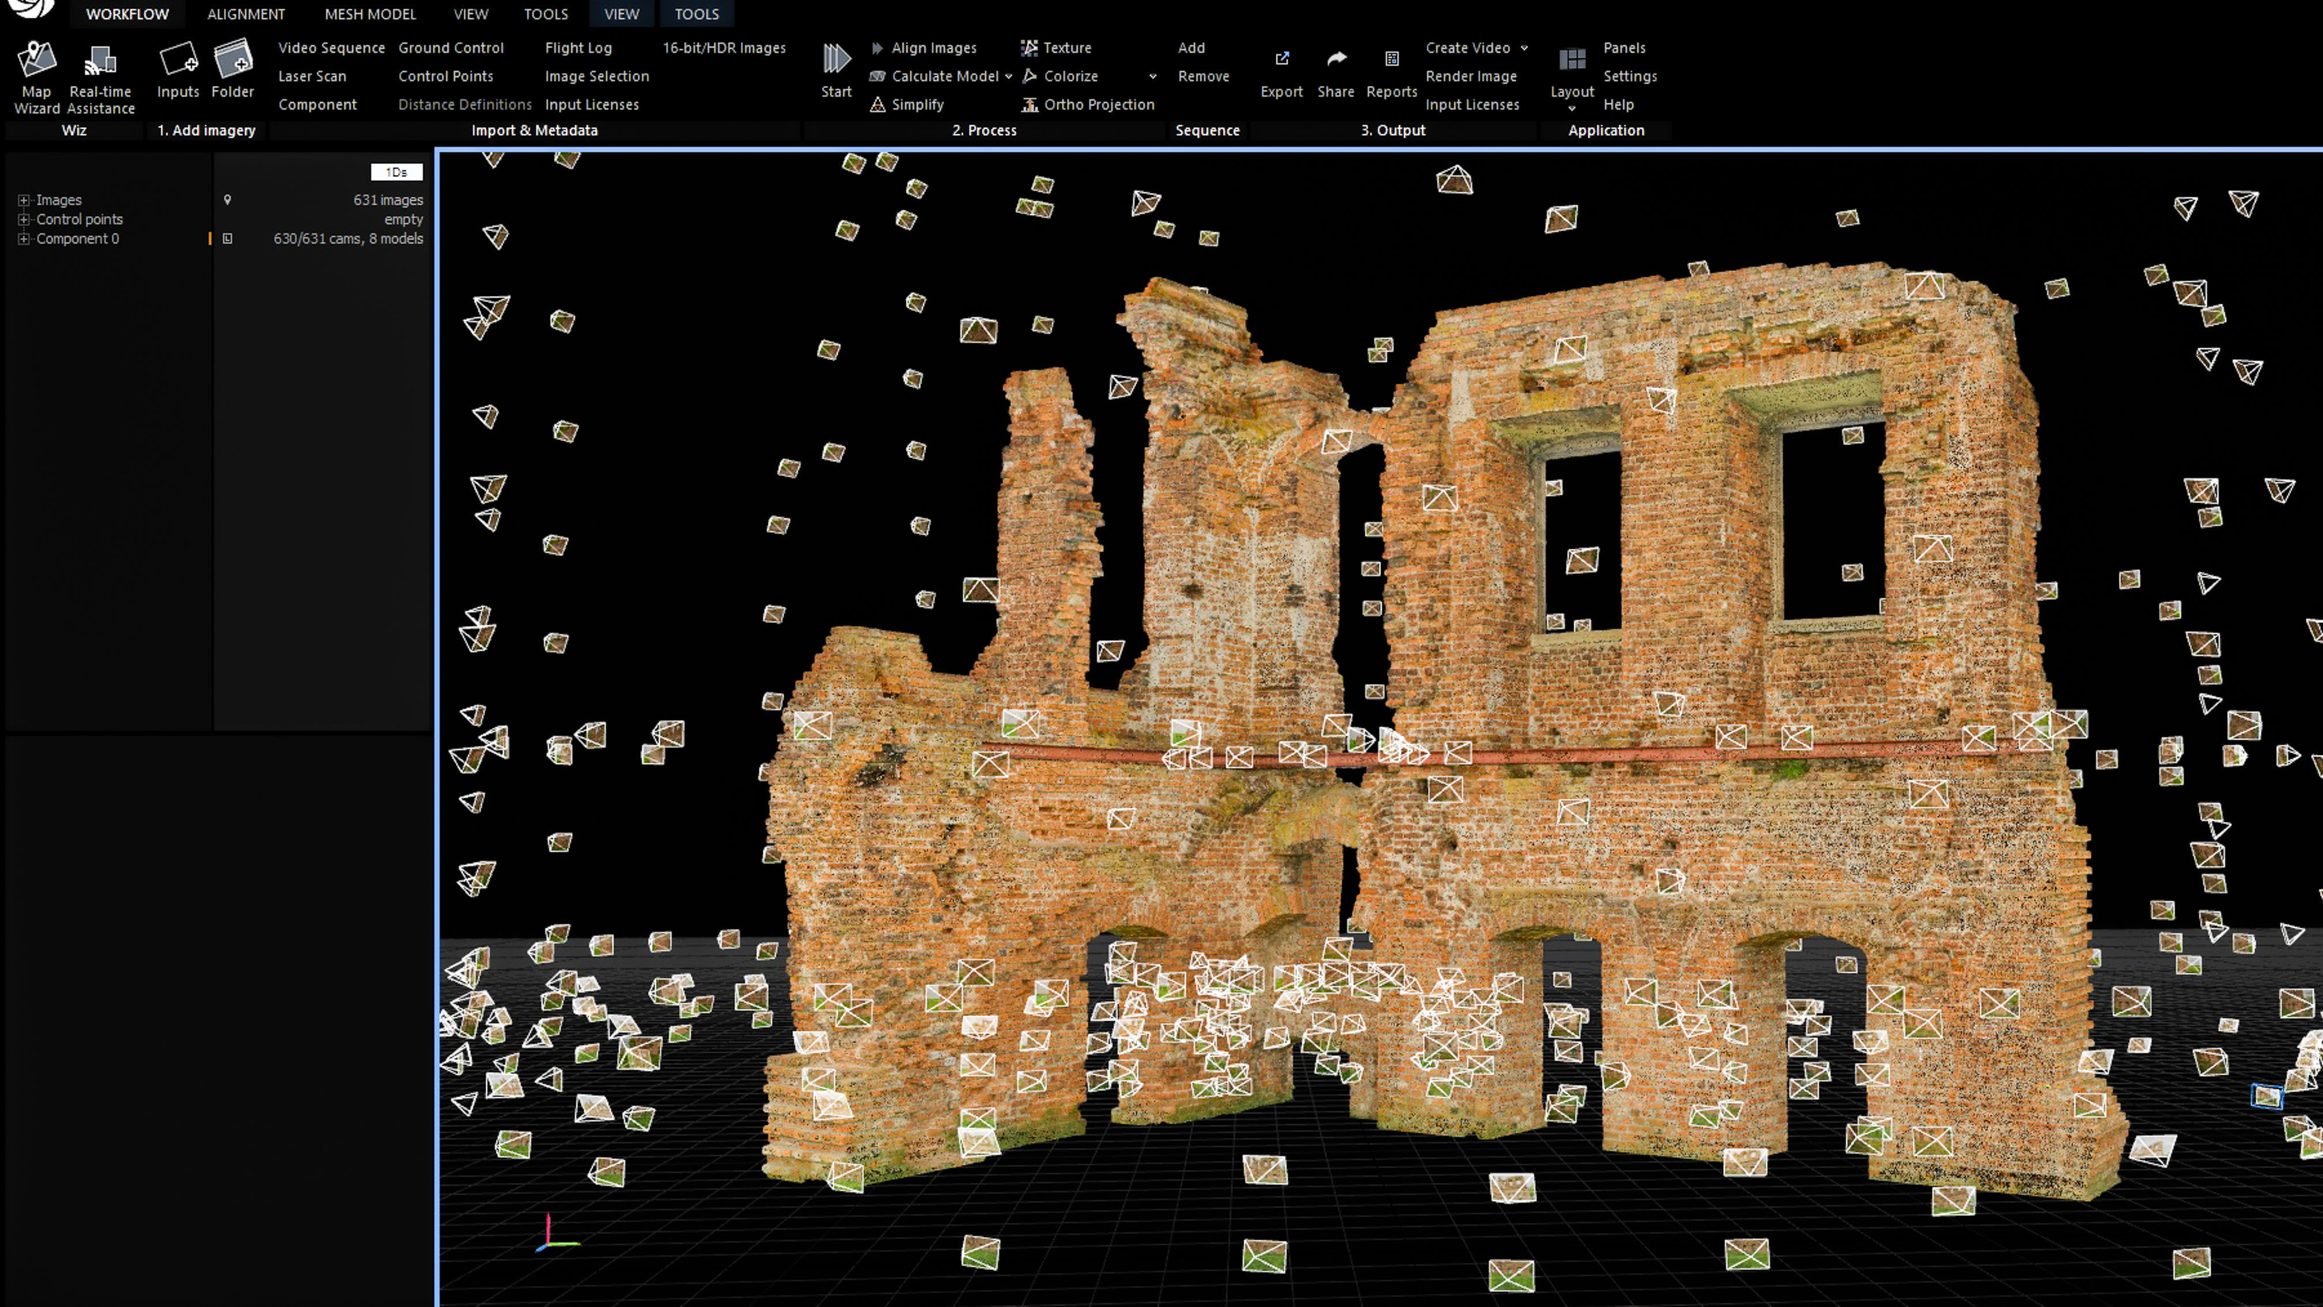
Task: Expand the Component 0 tree node
Action: (24, 239)
